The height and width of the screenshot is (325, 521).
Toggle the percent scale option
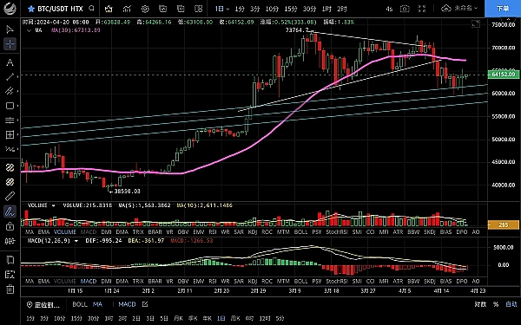496,304
